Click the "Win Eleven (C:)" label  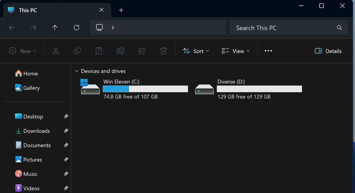121,82
